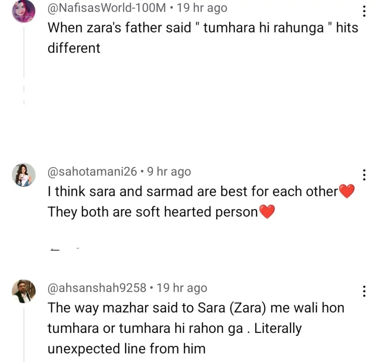Open the @sahotamani26 username link
Screen dimensions: 388x362
(x=92, y=172)
